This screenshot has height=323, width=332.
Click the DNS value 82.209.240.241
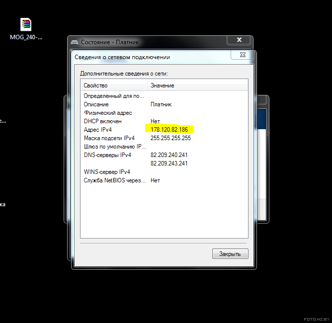(169, 155)
